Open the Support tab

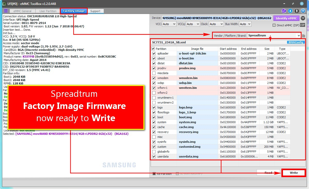point(95,11)
